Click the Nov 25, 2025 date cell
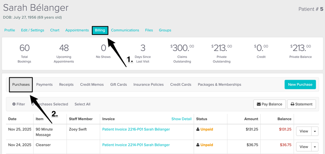Image resolution: width=325 pixels, height=154 pixels. point(19,129)
